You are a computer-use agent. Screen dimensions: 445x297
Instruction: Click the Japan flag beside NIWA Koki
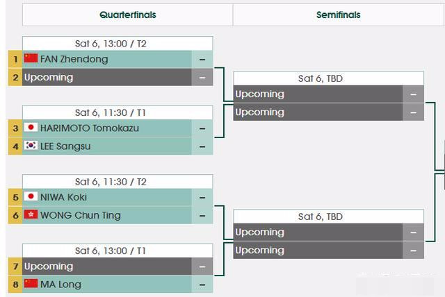point(31,196)
